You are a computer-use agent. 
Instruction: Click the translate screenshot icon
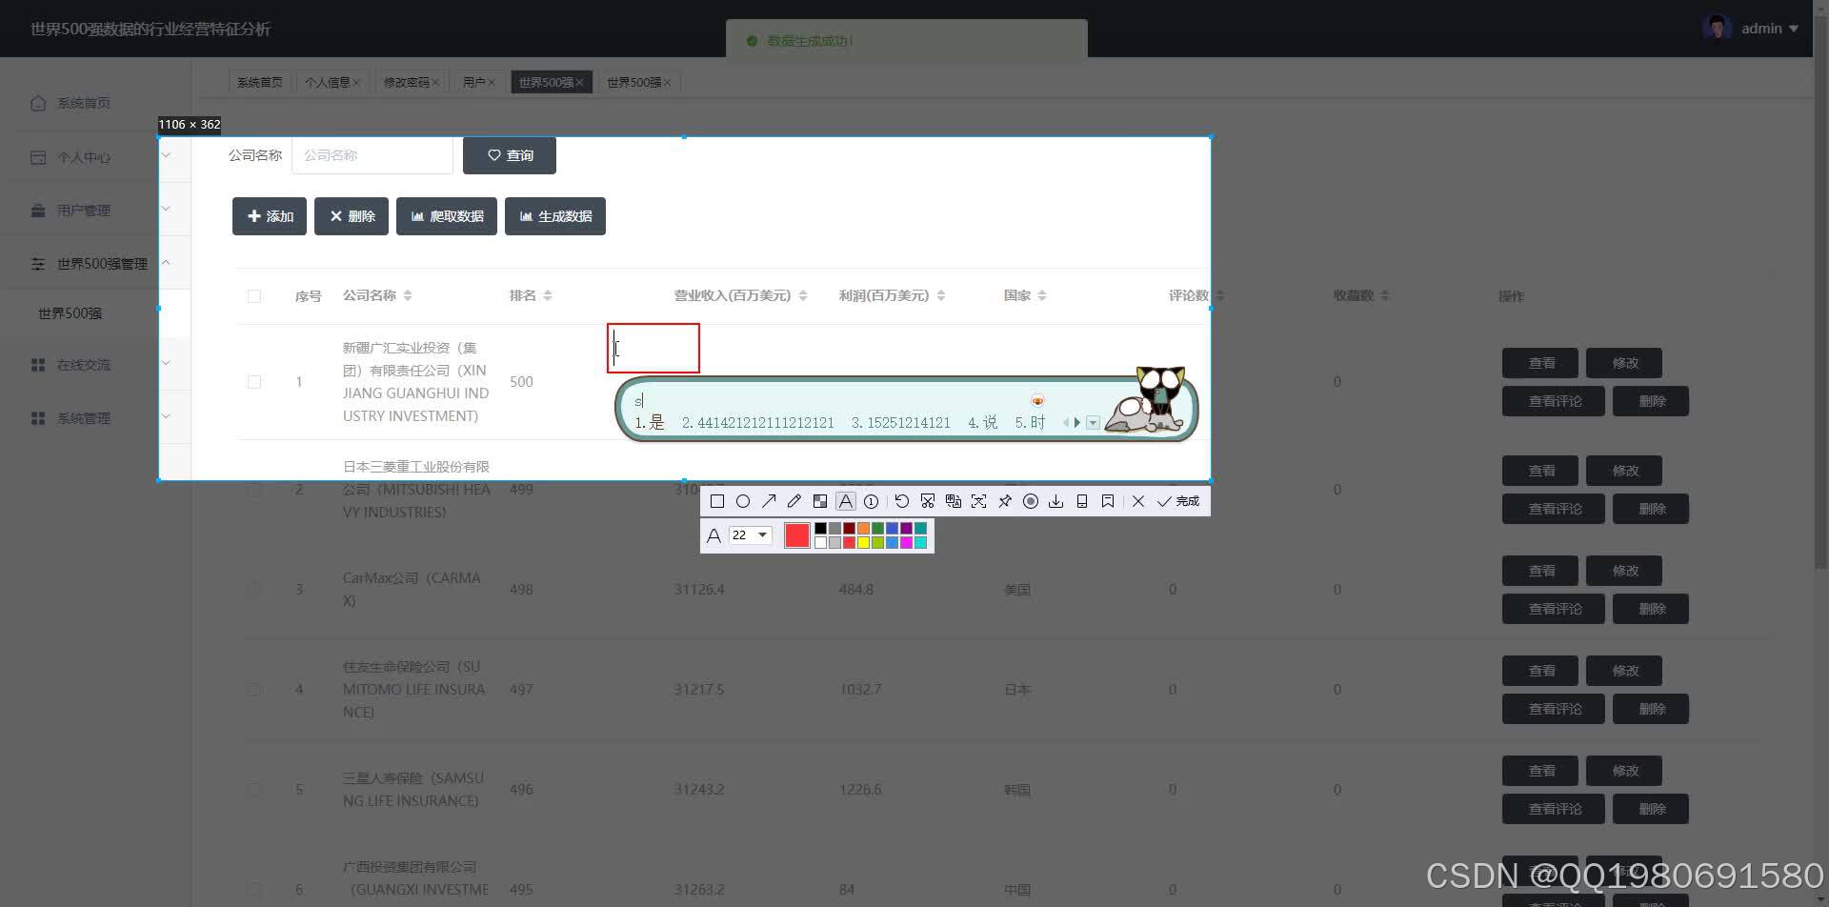pyautogui.click(x=954, y=501)
